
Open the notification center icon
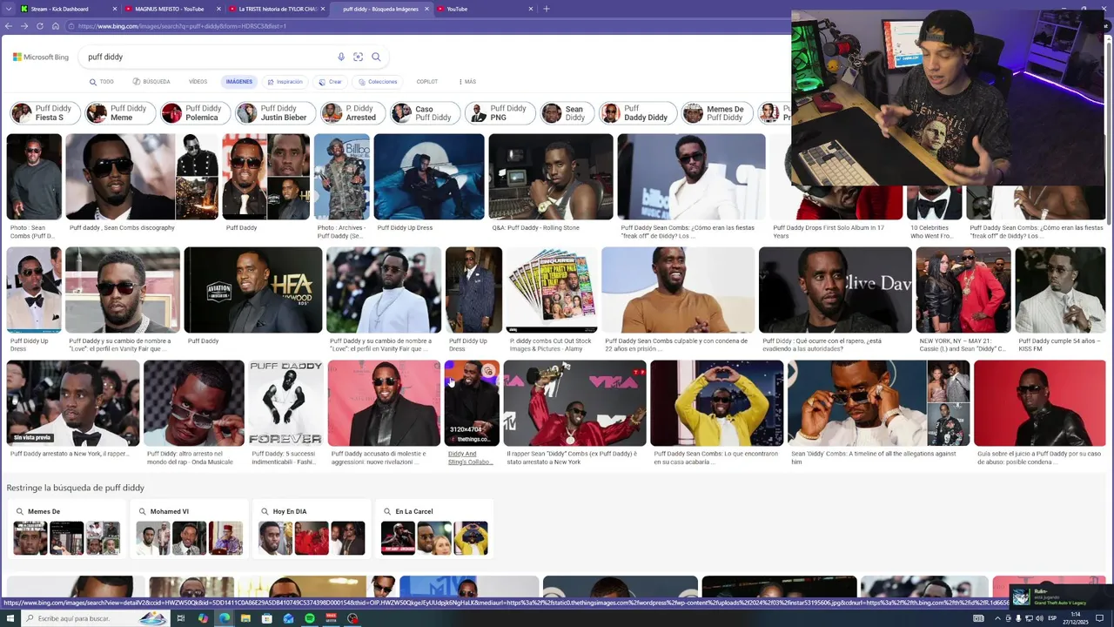click(1099, 618)
